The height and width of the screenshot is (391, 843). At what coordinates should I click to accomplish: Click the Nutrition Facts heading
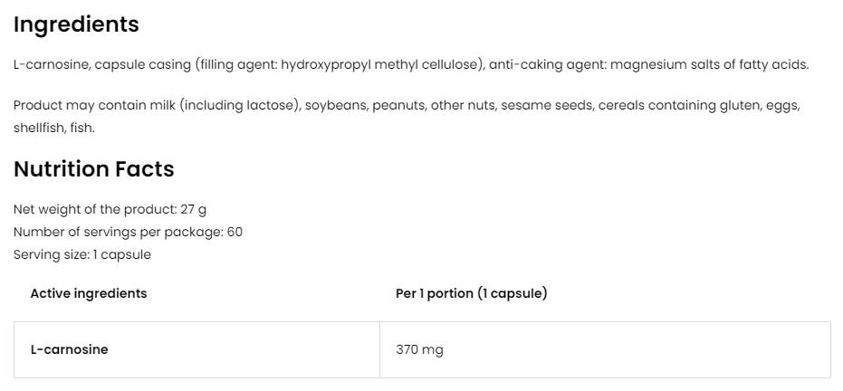point(93,169)
